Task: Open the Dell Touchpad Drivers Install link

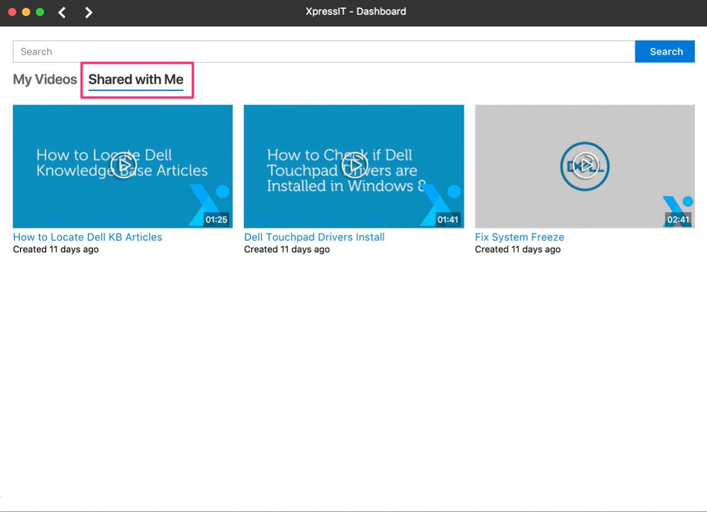Action: [314, 237]
